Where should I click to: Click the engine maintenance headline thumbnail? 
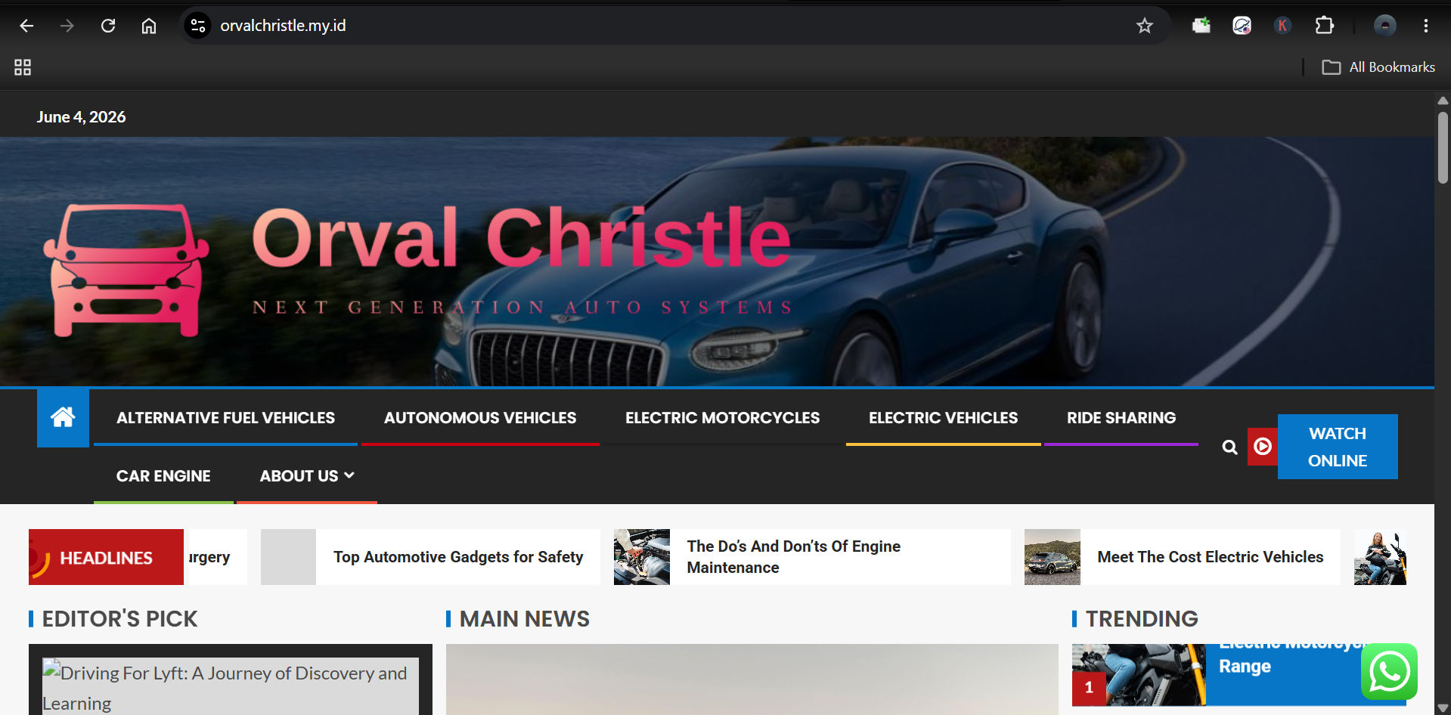point(642,557)
